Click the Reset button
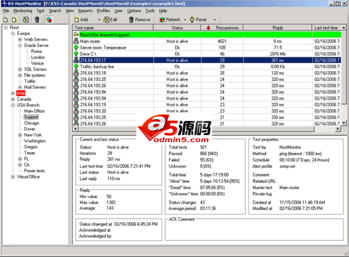This screenshot has width=349, height=257. click(198, 19)
